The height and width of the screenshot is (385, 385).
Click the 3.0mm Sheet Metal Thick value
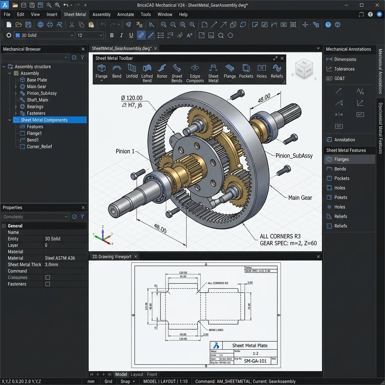pyautogui.click(x=51, y=264)
